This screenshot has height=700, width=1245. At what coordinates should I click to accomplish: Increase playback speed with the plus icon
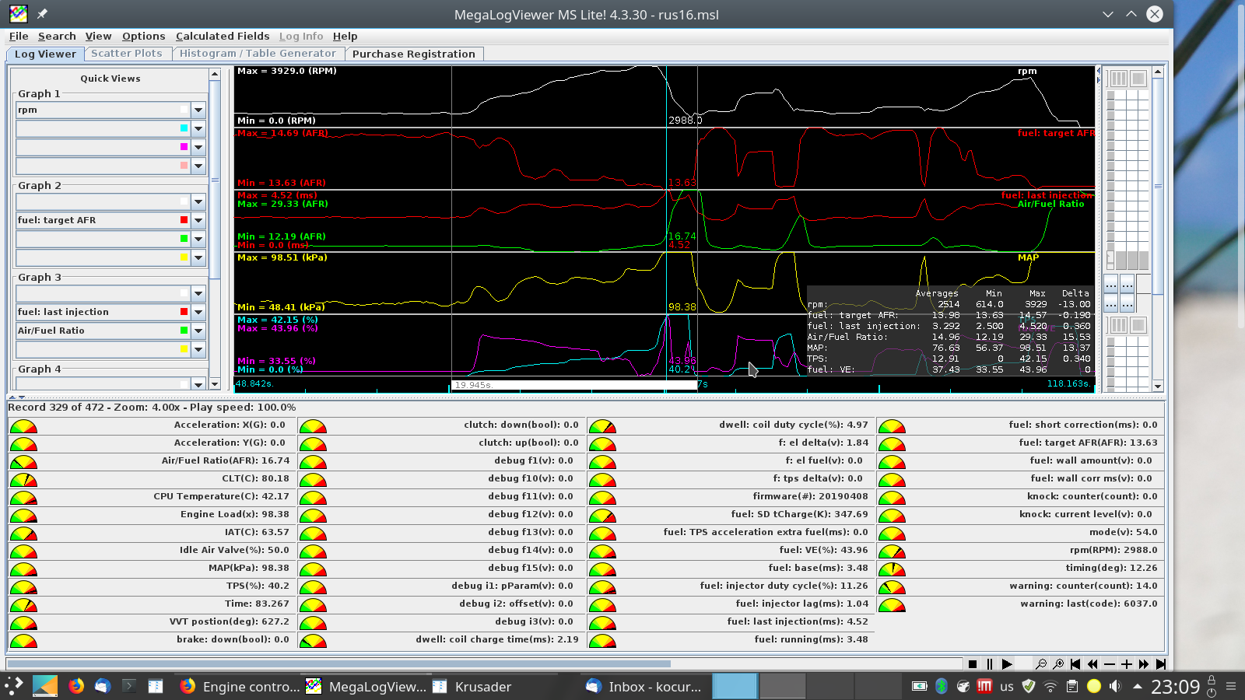click(1127, 664)
